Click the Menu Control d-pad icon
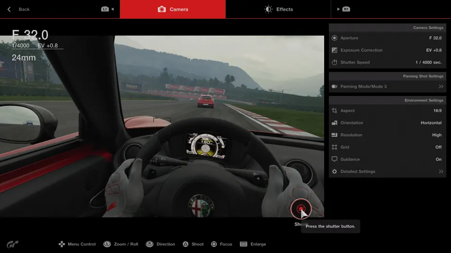This screenshot has height=253, width=451. click(x=62, y=244)
